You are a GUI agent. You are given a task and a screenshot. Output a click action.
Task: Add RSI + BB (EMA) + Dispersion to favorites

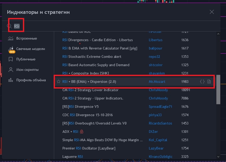[59, 82]
